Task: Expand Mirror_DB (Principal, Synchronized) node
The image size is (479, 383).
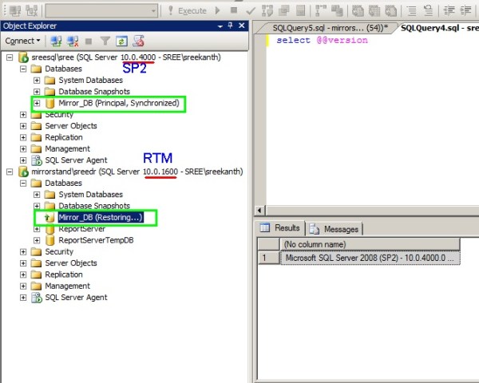Action: pos(37,104)
